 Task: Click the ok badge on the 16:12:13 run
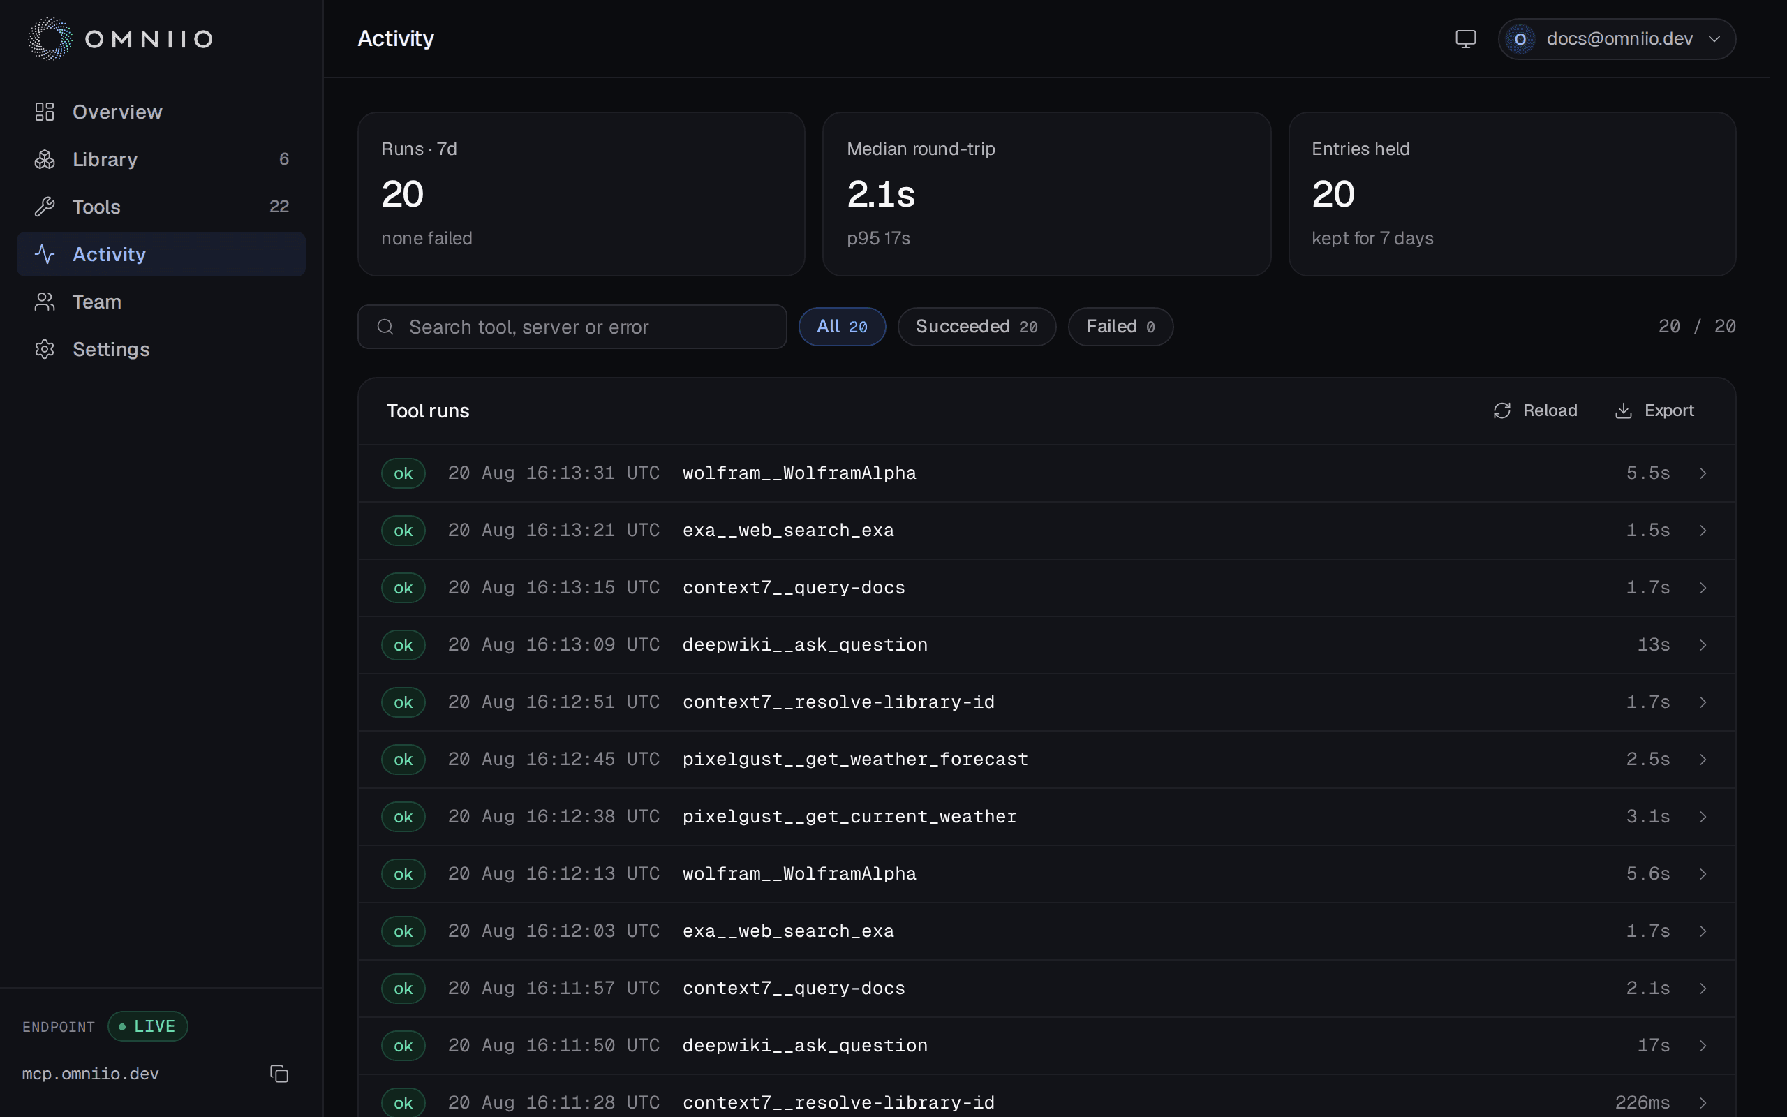403,874
